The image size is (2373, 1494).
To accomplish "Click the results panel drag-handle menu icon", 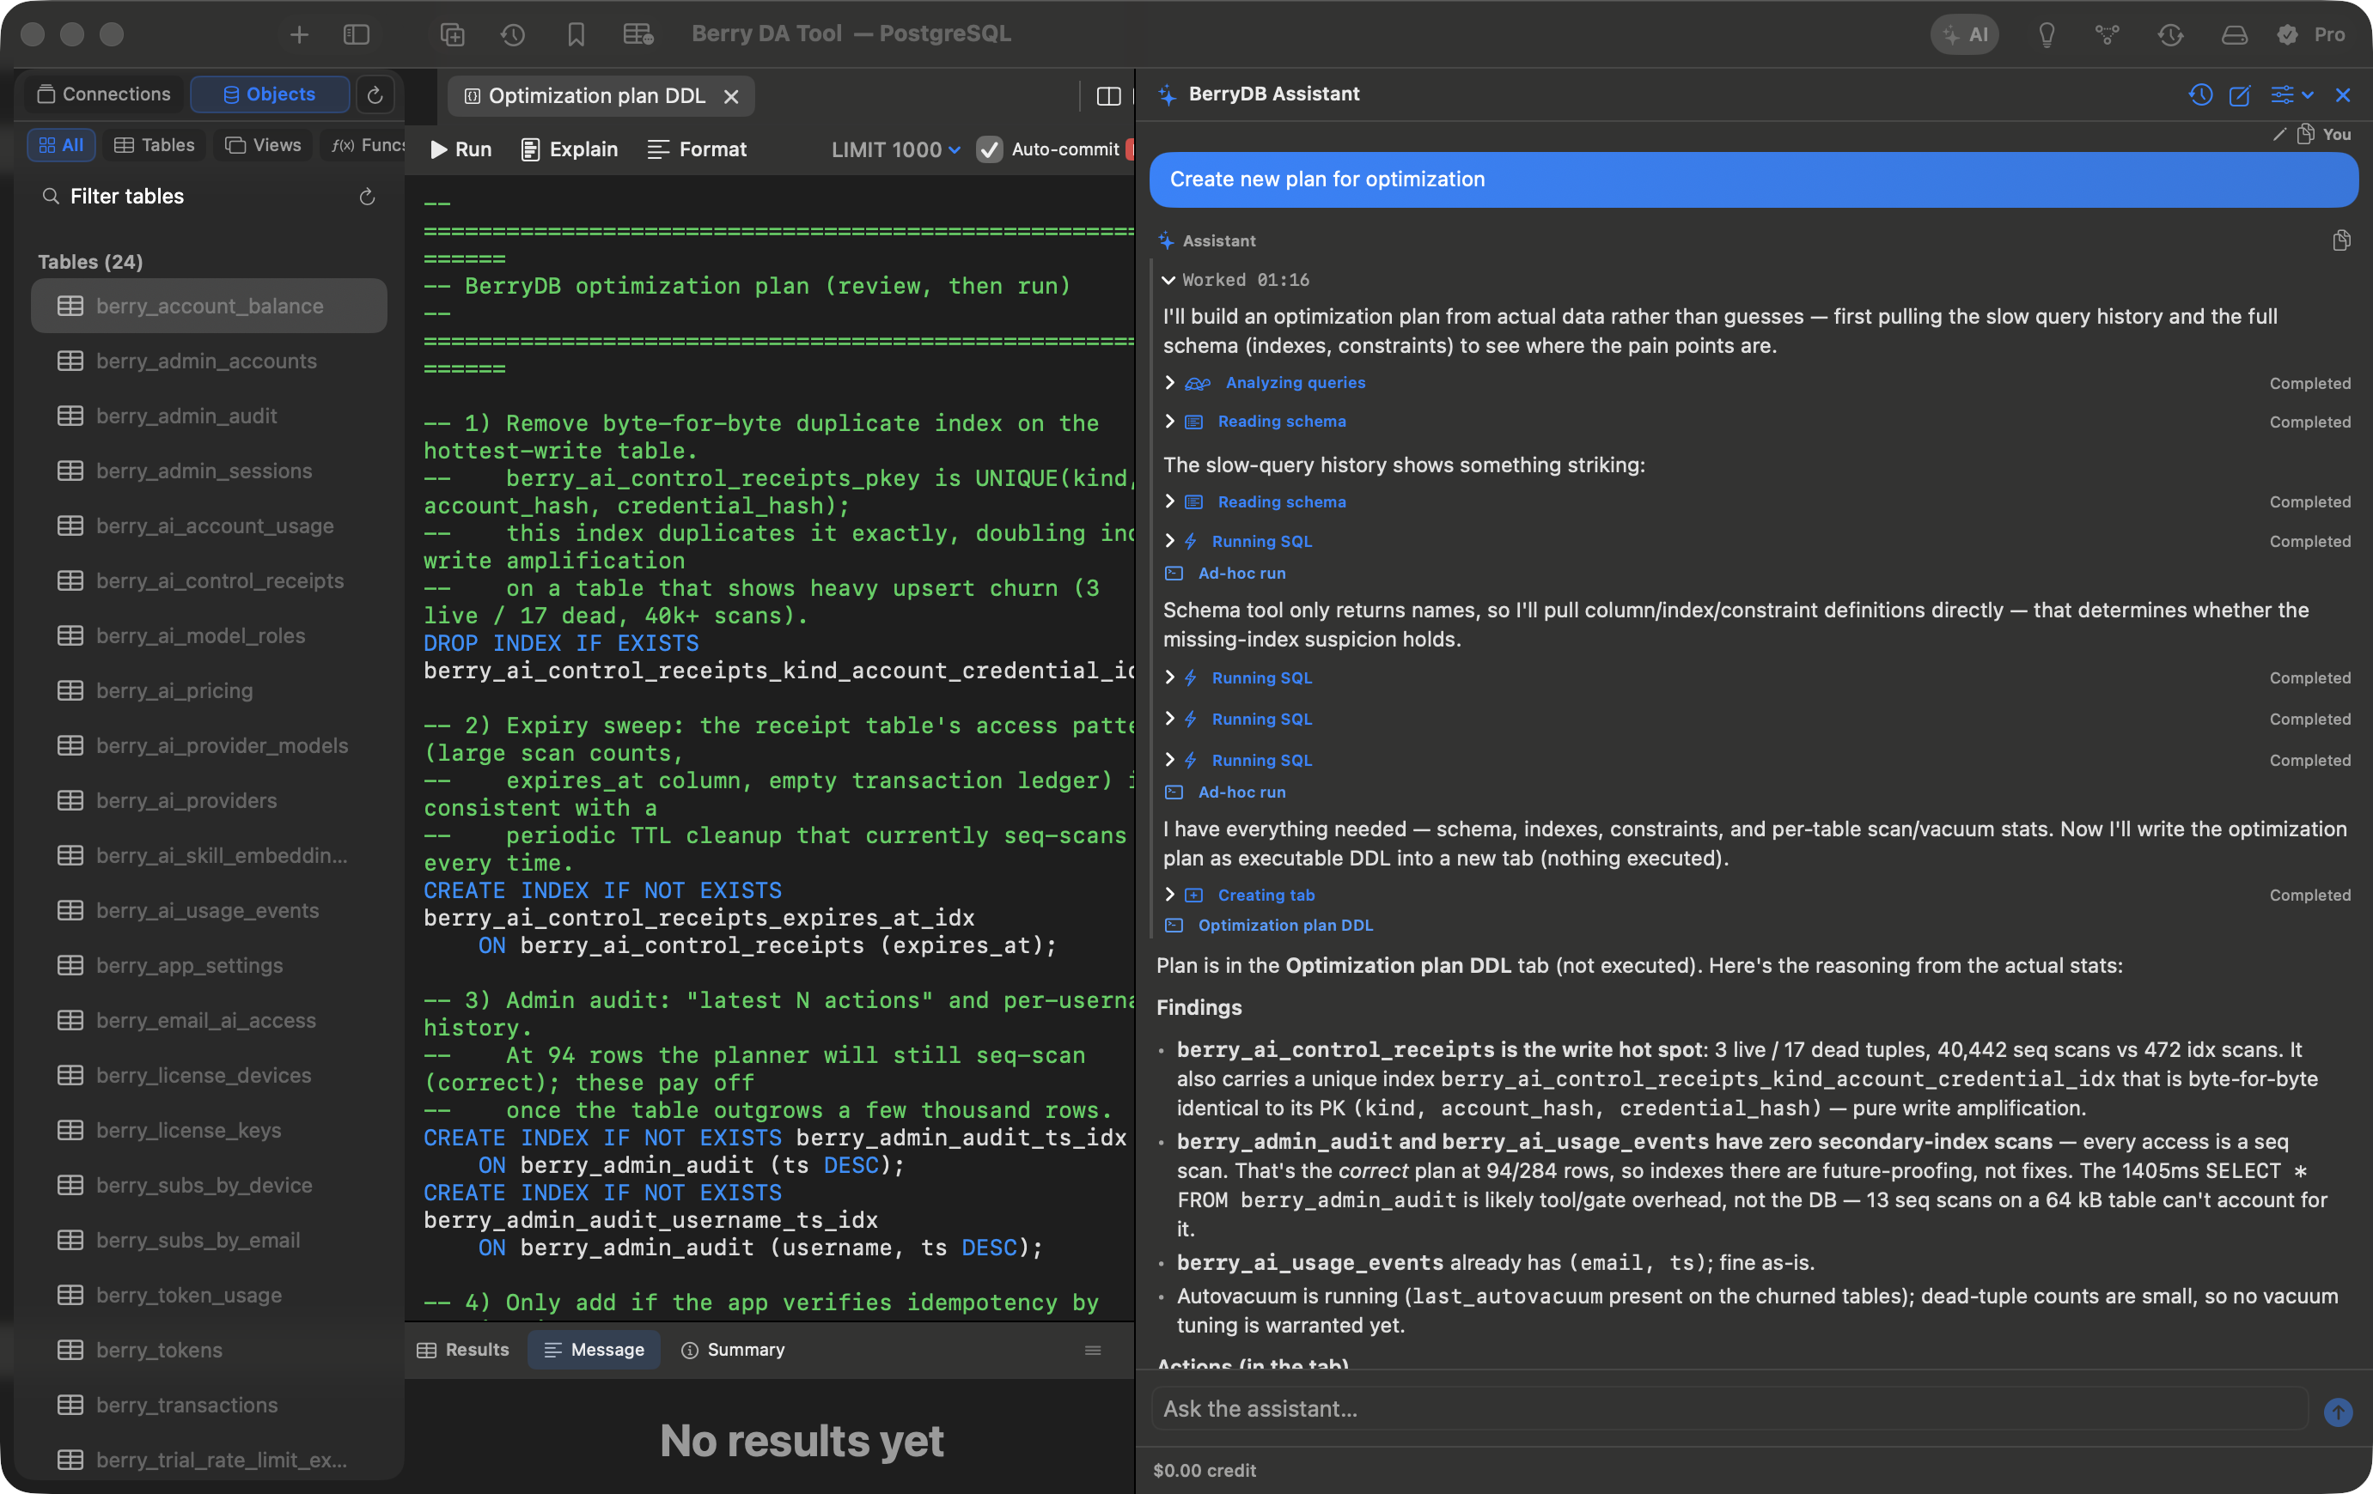I will point(1092,1351).
